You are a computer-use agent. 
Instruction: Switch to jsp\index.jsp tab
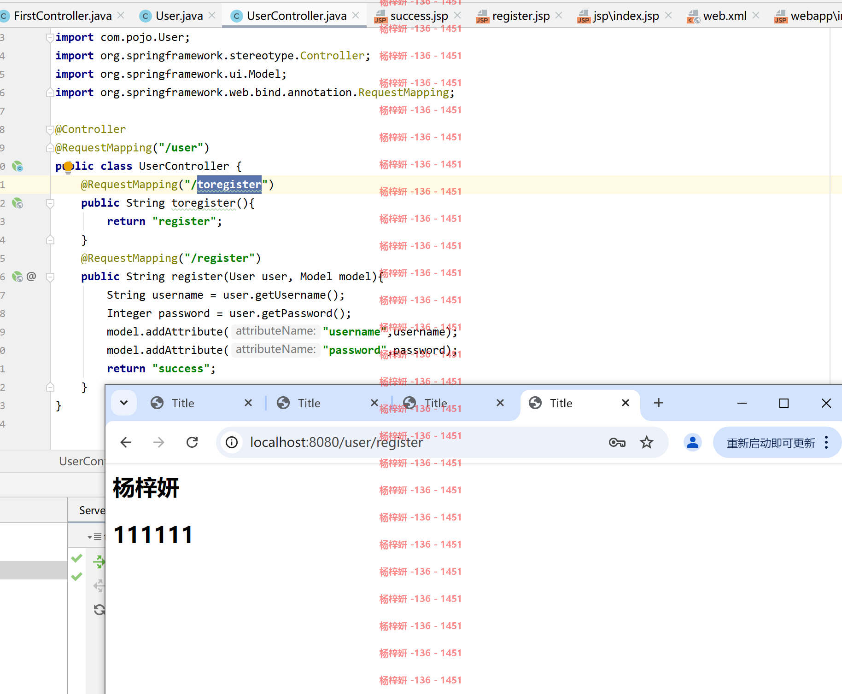click(626, 16)
